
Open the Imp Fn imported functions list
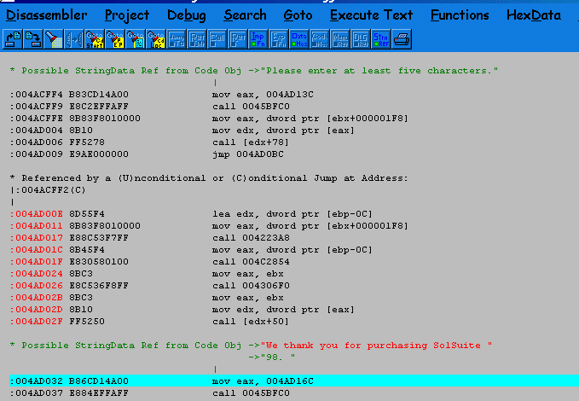[x=258, y=38]
